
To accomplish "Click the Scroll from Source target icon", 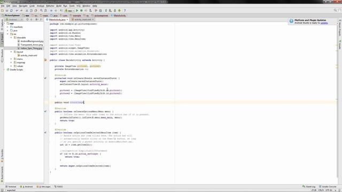I will pos(27,20).
